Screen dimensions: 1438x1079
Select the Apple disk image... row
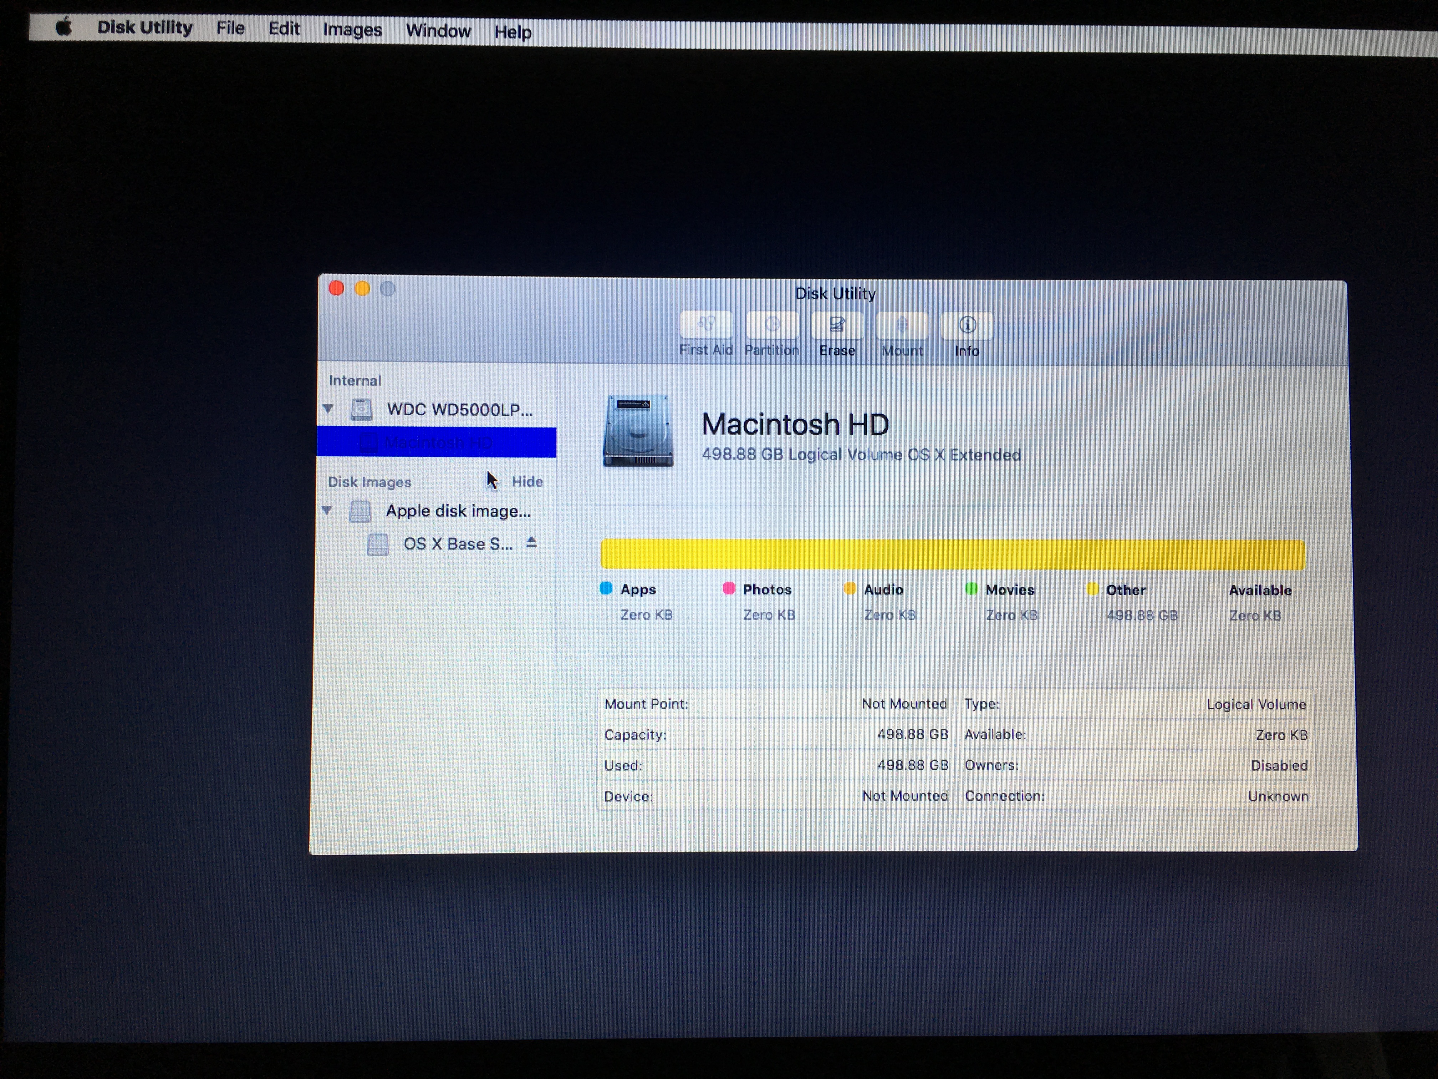click(435, 511)
